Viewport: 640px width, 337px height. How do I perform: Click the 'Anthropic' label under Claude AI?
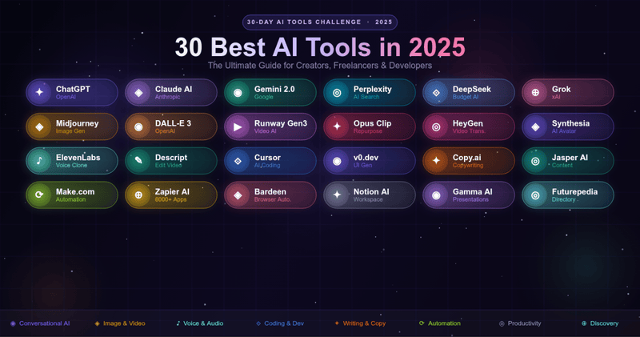pyautogui.click(x=167, y=97)
